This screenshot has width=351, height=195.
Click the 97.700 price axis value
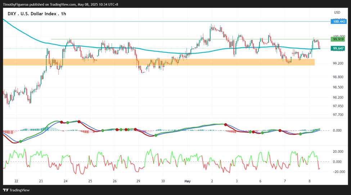tap(338, 115)
